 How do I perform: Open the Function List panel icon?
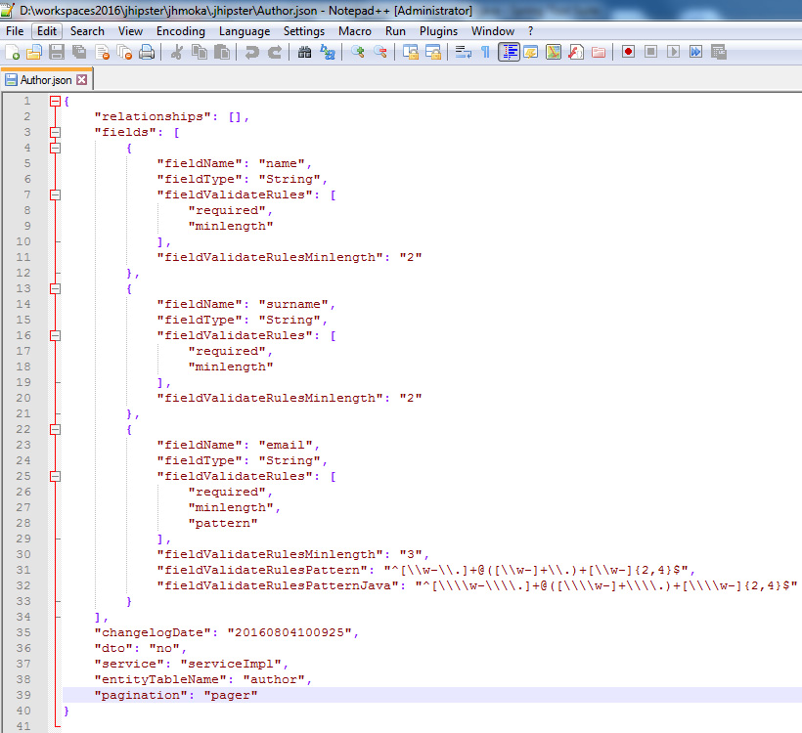pos(576,52)
